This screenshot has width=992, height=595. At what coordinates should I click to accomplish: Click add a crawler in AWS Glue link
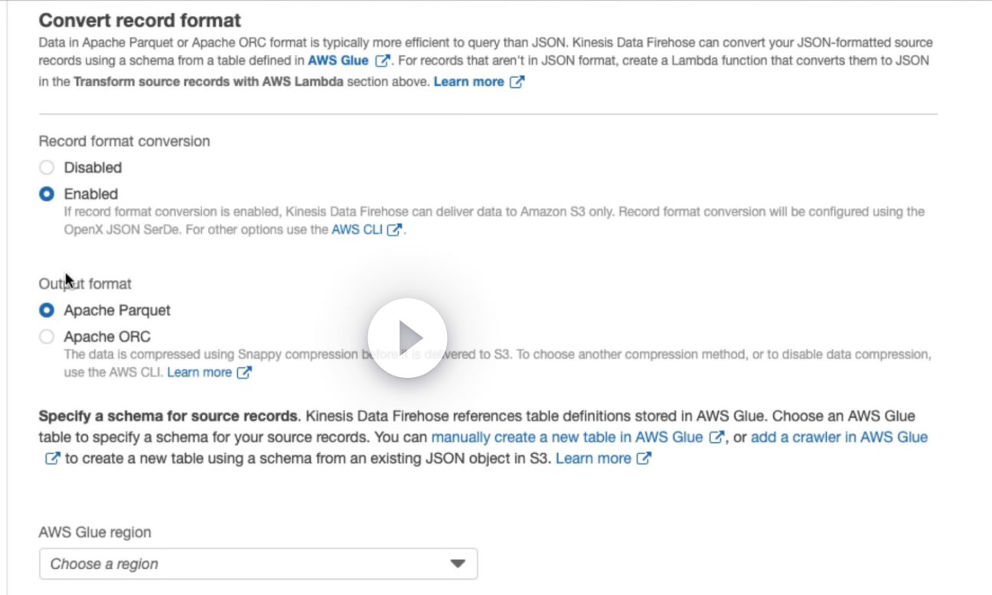tap(839, 437)
